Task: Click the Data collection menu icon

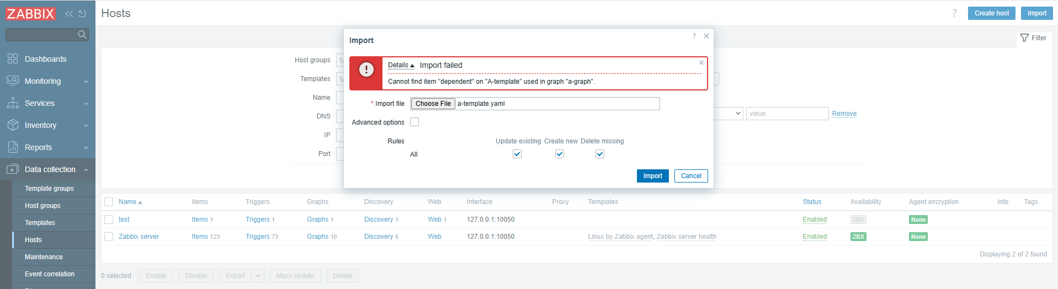Action: tap(13, 169)
